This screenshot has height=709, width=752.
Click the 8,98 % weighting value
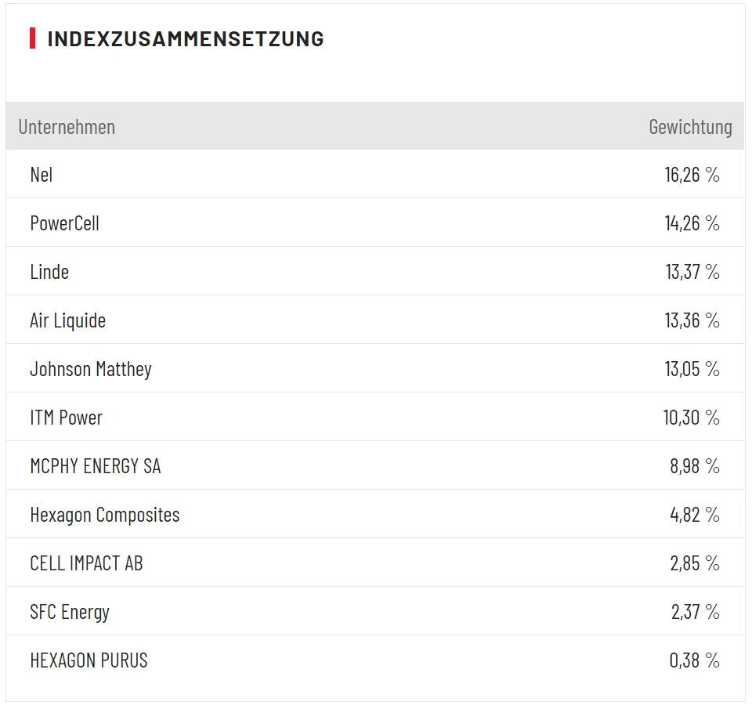(x=694, y=466)
